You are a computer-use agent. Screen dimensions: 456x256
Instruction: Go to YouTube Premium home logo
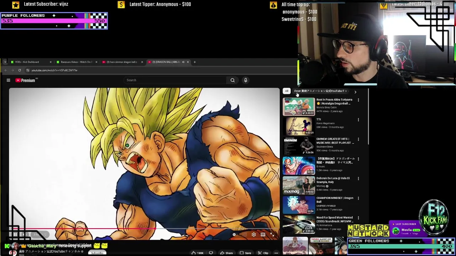click(x=26, y=80)
